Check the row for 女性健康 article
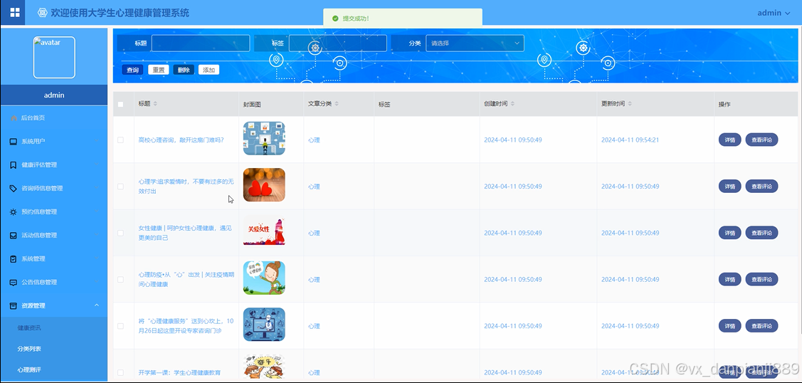Viewport: 802px width, 383px height. pyautogui.click(x=121, y=233)
